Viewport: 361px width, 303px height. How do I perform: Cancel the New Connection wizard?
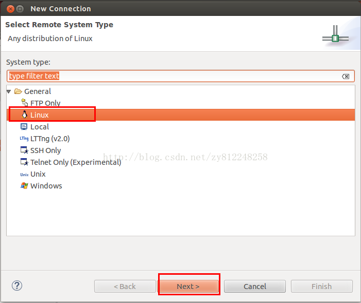click(x=254, y=287)
